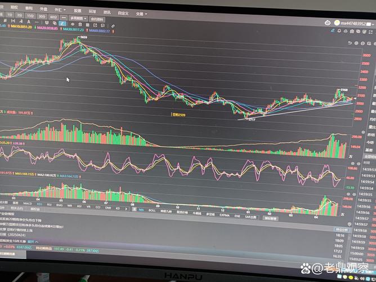Open more periods via the ellipsis button
The height and width of the screenshot is (282, 376).
64,17
